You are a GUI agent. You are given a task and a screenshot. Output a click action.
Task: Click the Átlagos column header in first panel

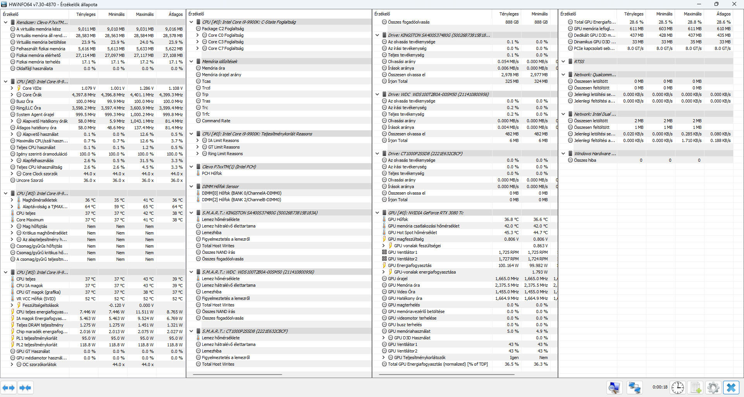(x=171, y=14)
